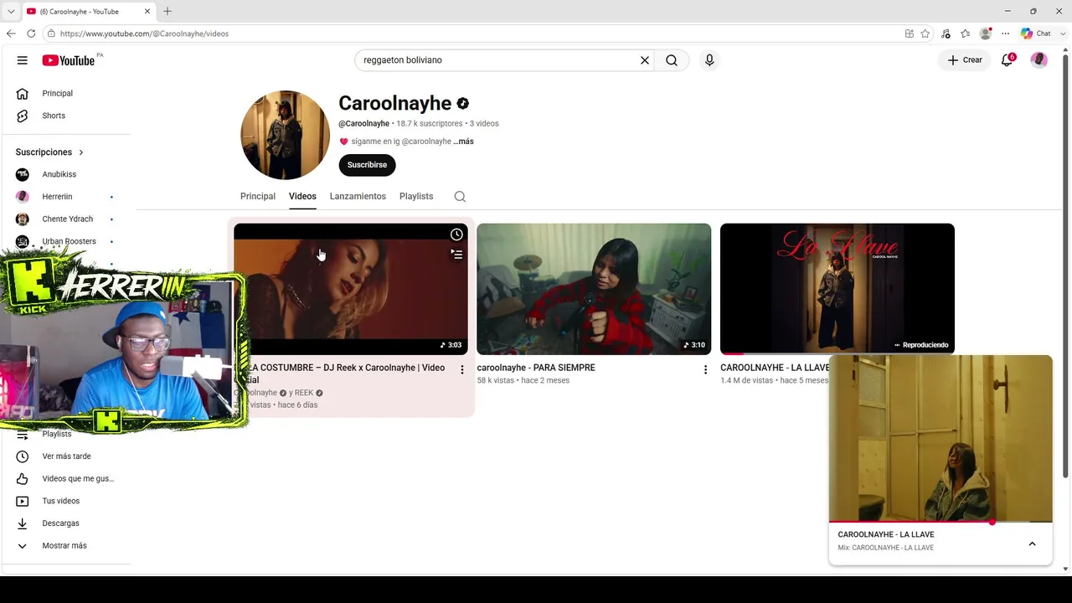Open the Chente Ydrach subscription
Viewport: 1072px width, 603px height.
tap(67, 219)
